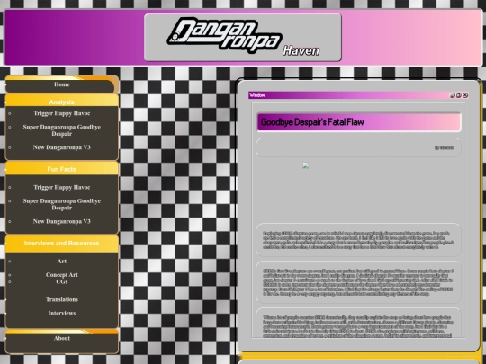
Task: Select the Fun Facts section header
Action: (x=62, y=169)
